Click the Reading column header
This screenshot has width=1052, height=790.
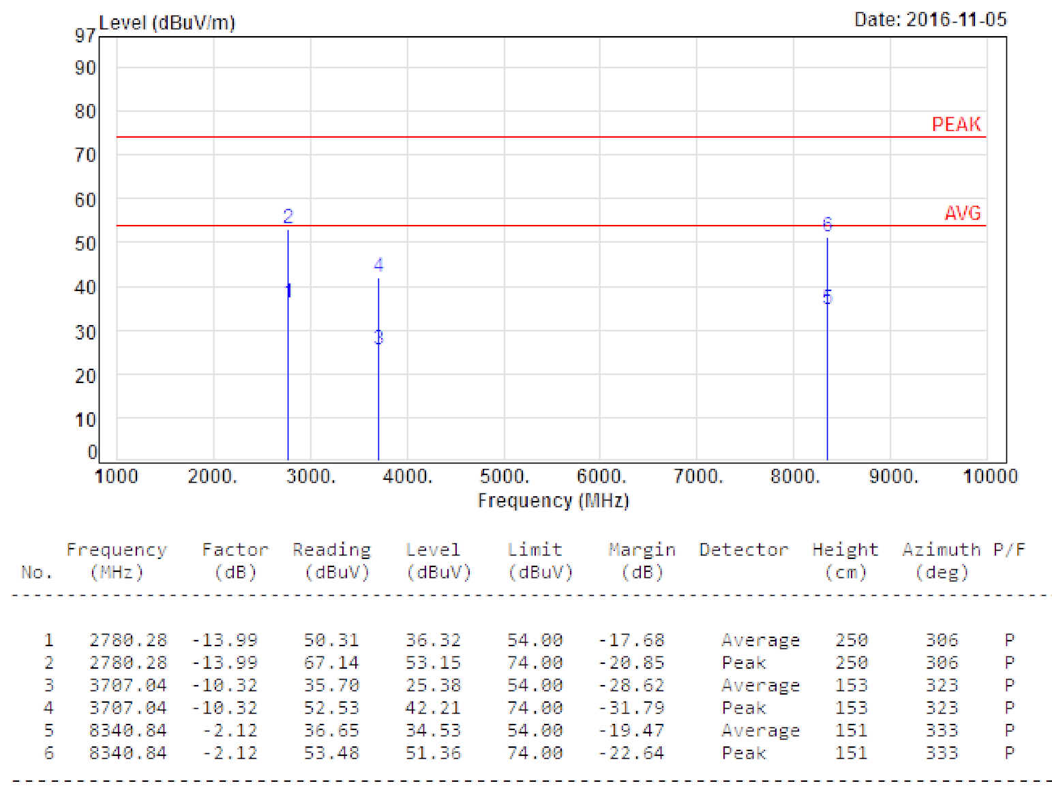pyautogui.click(x=332, y=550)
